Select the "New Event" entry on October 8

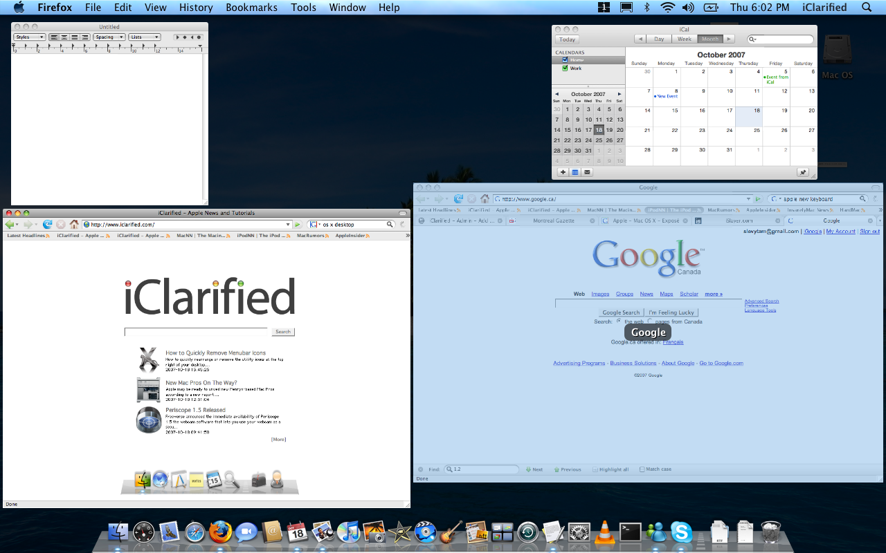666,97
